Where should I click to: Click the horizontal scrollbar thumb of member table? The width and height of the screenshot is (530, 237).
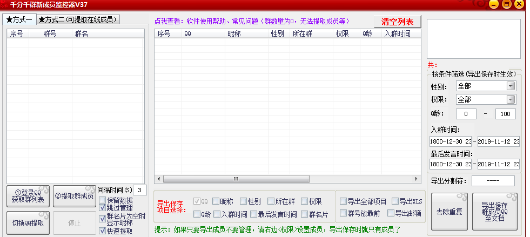[236, 179]
